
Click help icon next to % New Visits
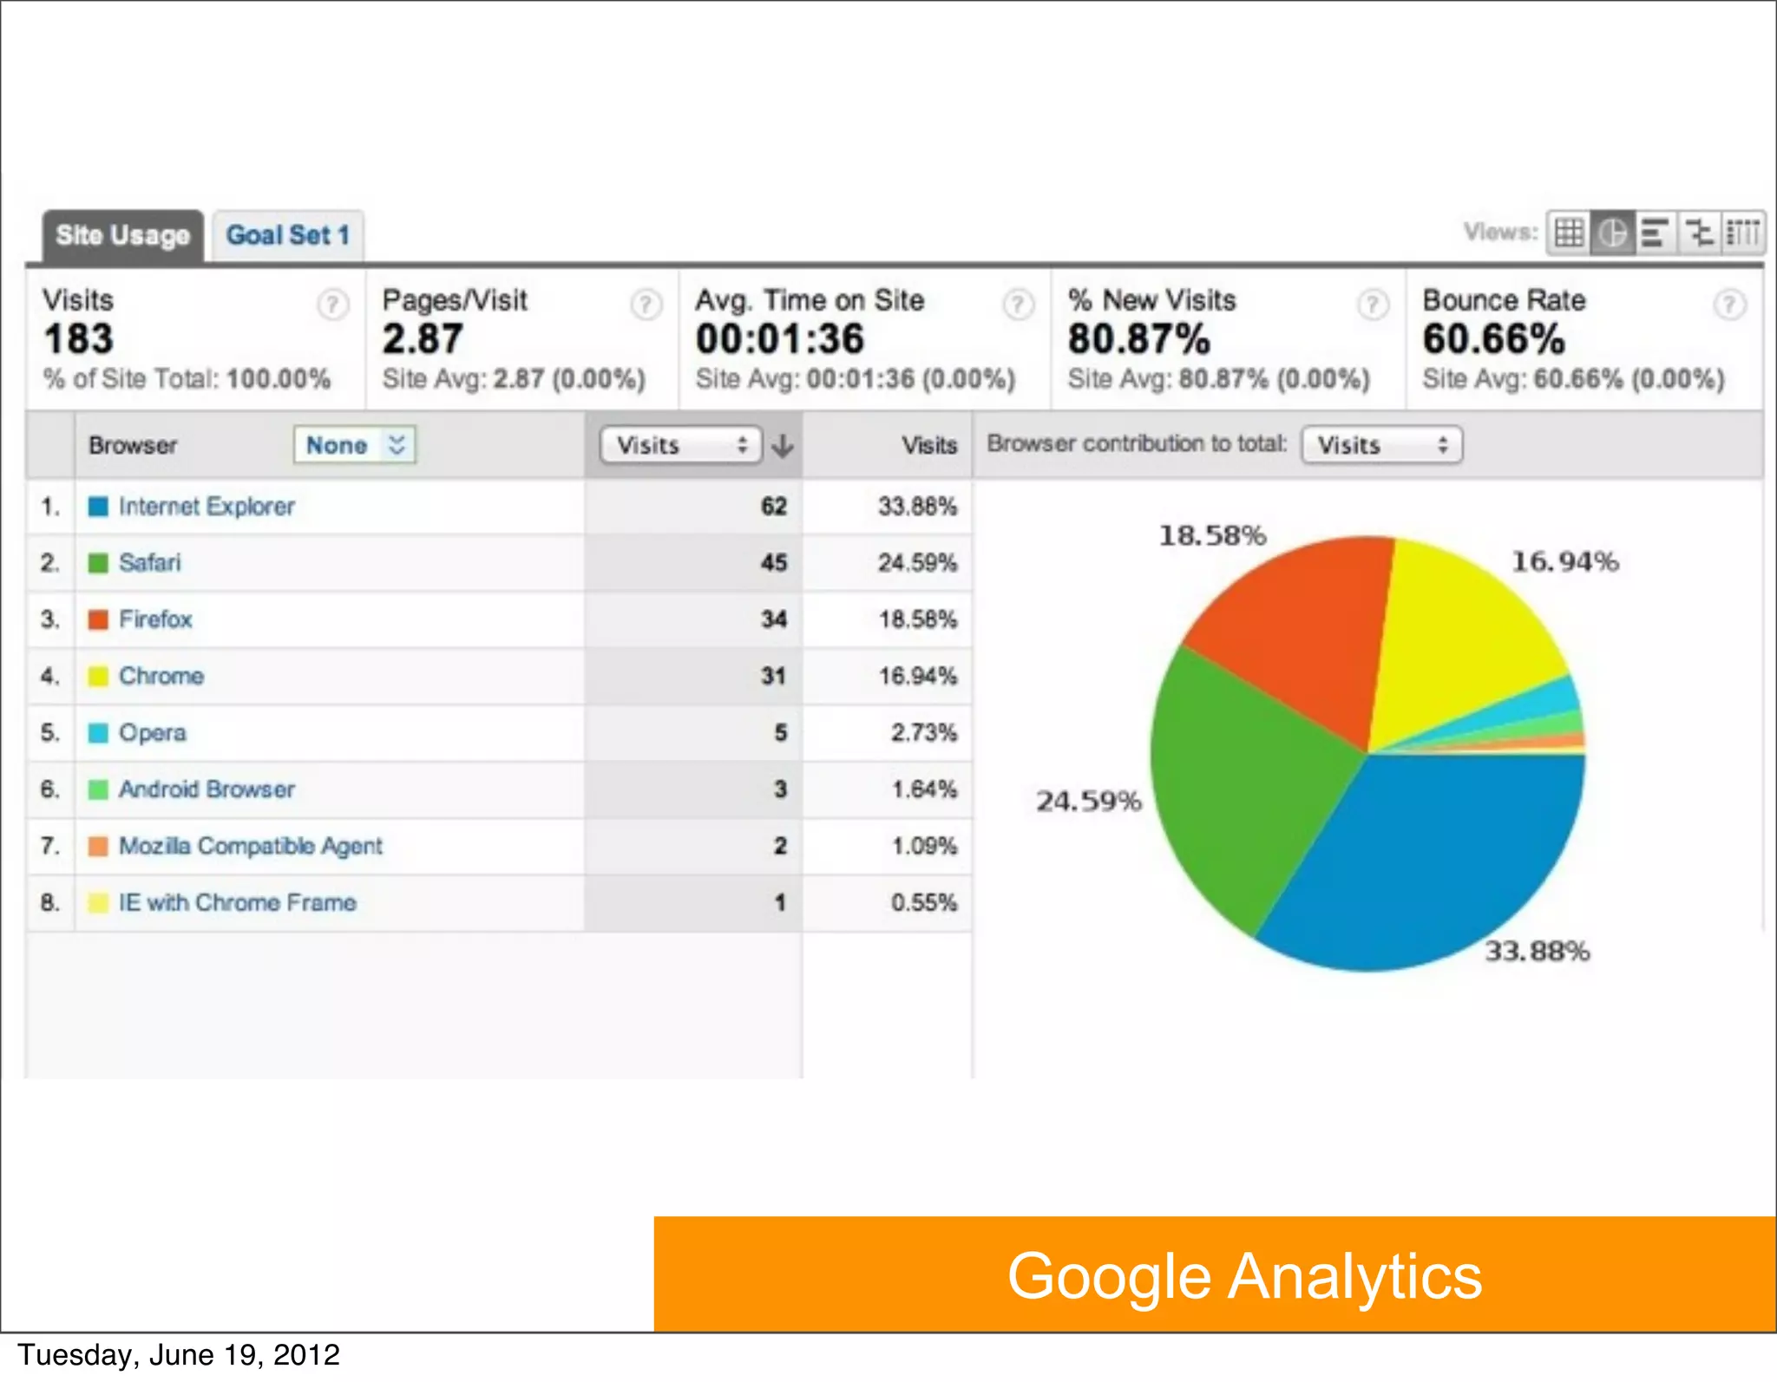1373,305
